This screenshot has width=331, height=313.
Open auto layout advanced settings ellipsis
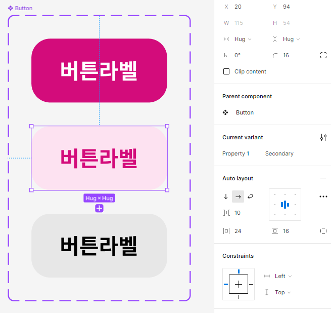323,197
